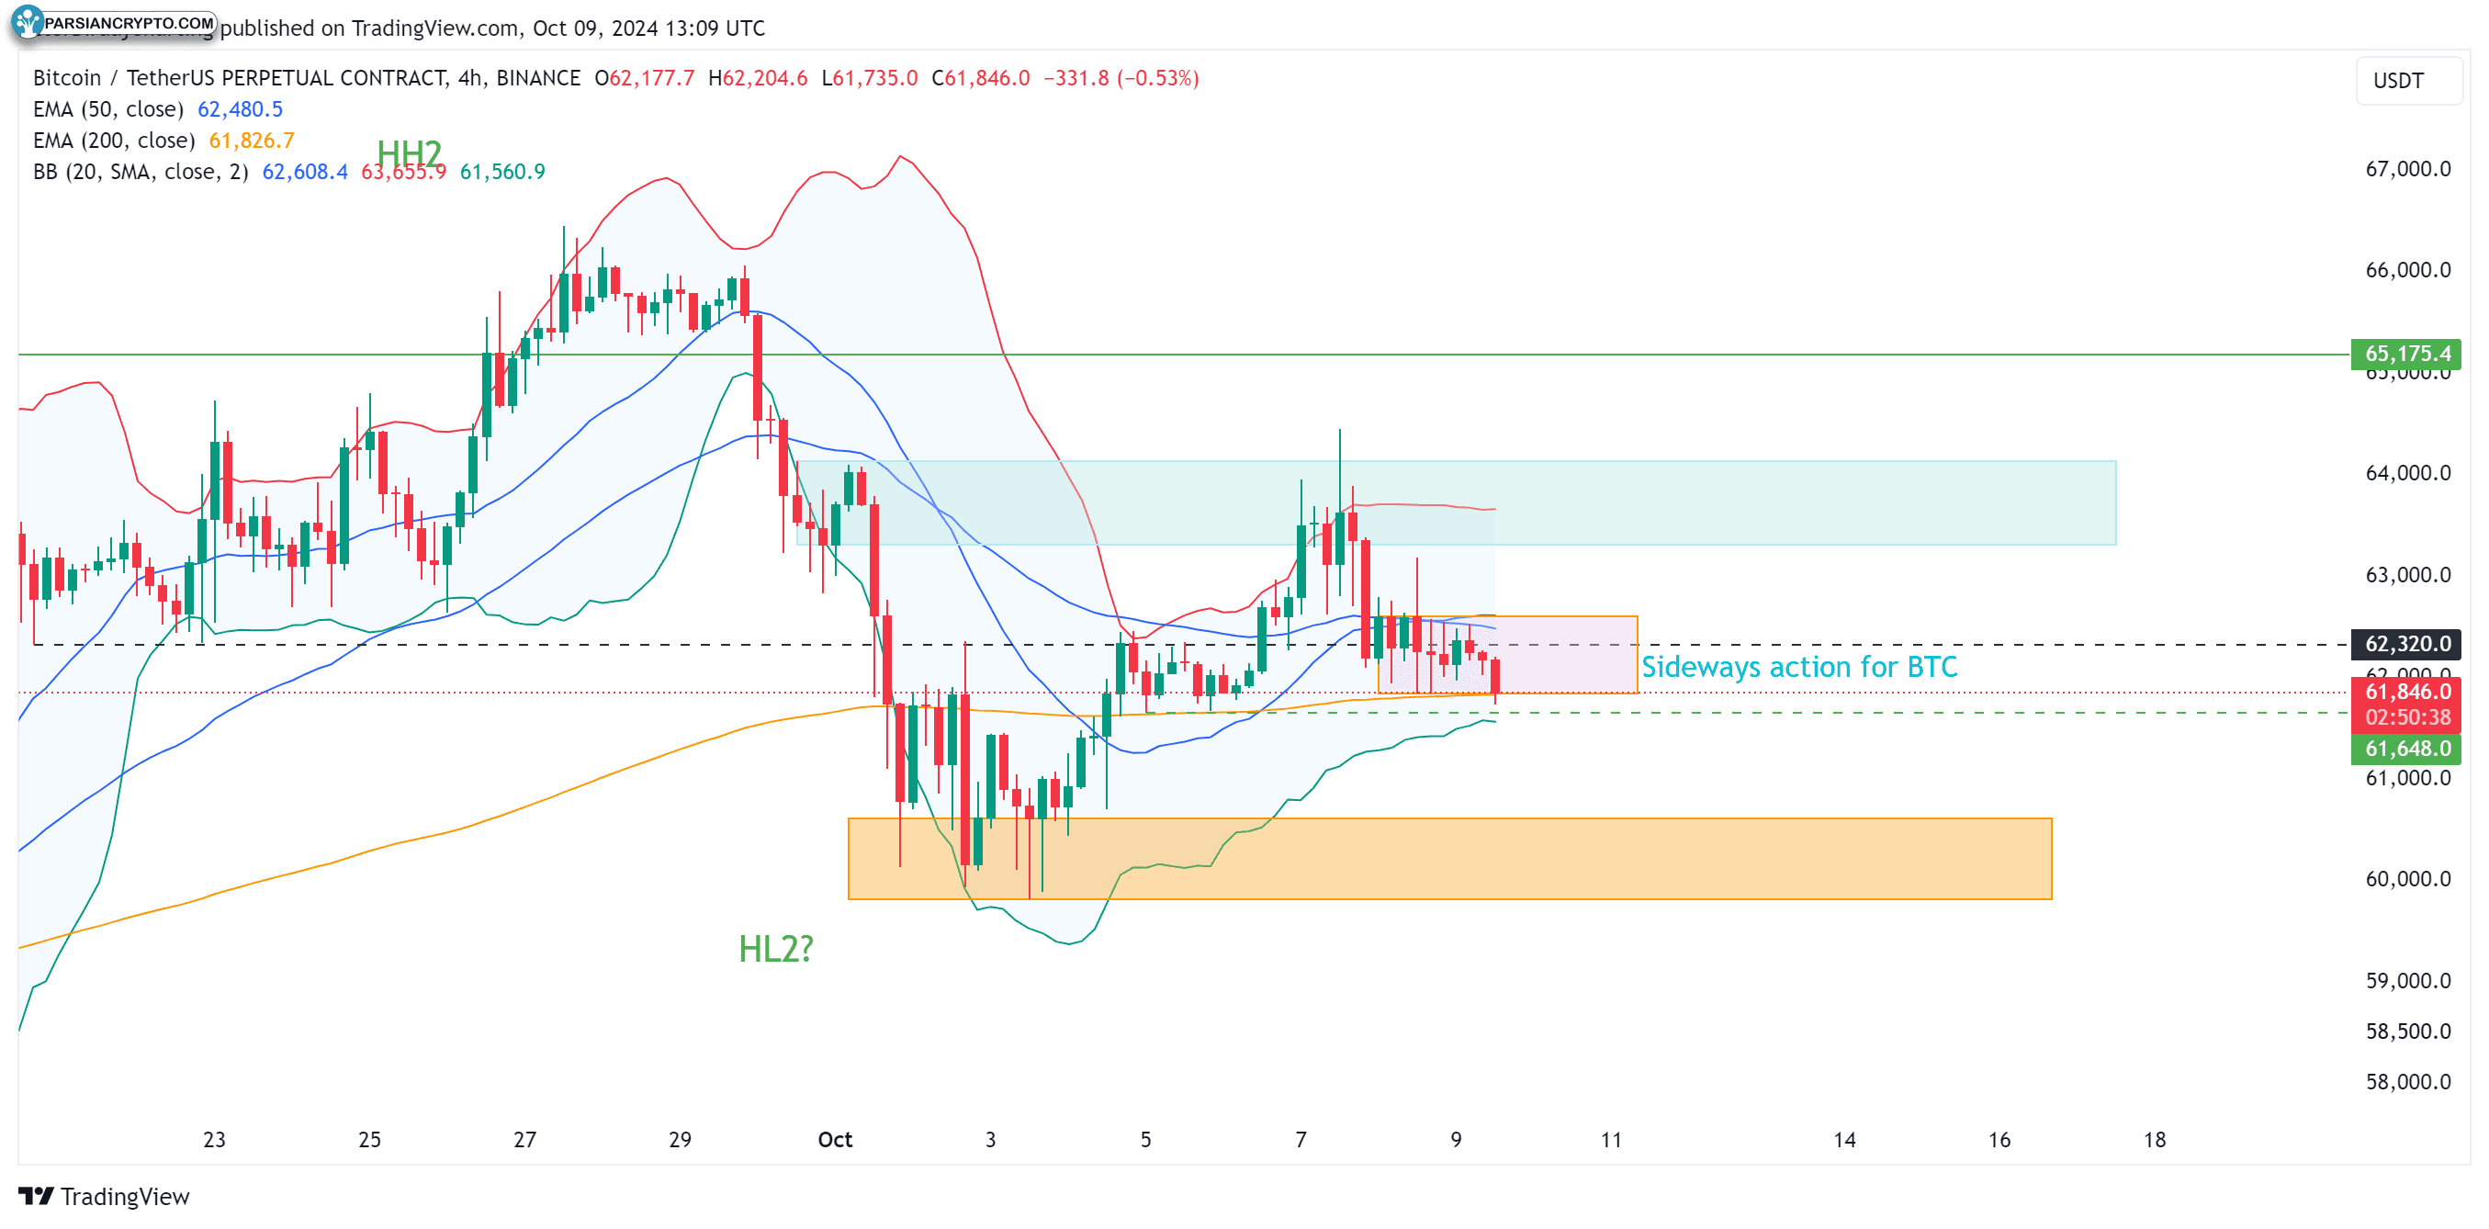
Task: Click the 'published on TradingView.com' header text
Action: coord(369,28)
